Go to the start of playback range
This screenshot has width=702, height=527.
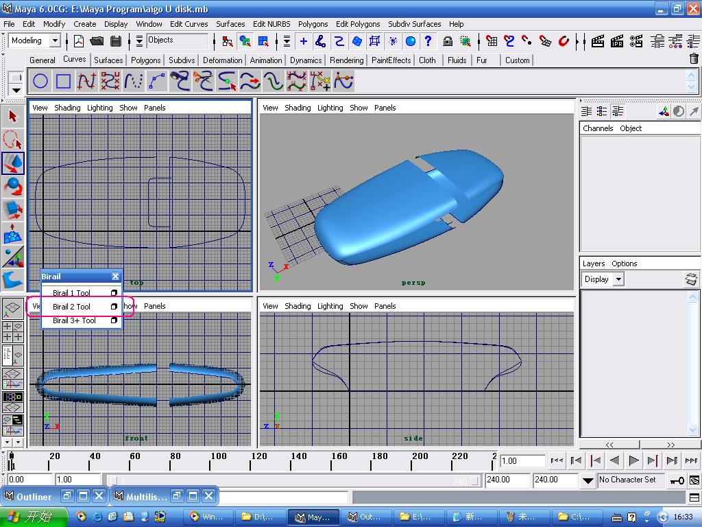(557, 460)
